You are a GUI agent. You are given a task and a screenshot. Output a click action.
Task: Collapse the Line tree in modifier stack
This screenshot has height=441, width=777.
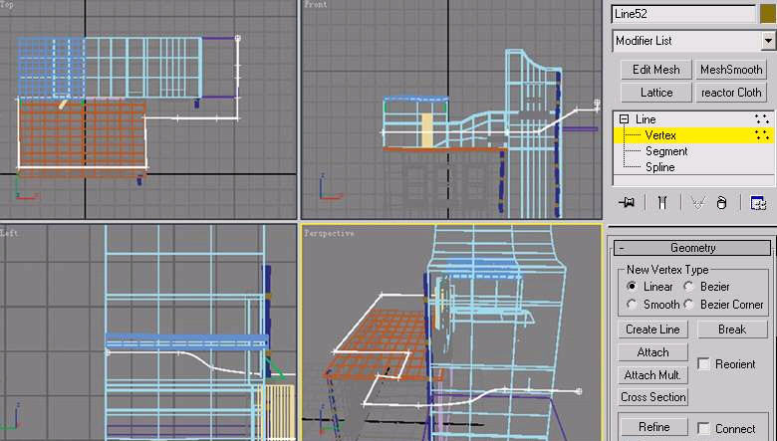pos(624,119)
